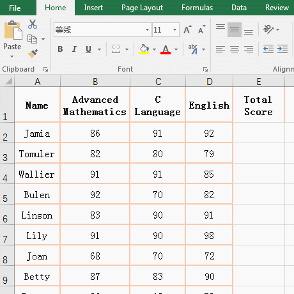The height and width of the screenshot is (294, 294).
Task: Open Clipboard pane dialog launcher
Action: [x=45, y=69]
